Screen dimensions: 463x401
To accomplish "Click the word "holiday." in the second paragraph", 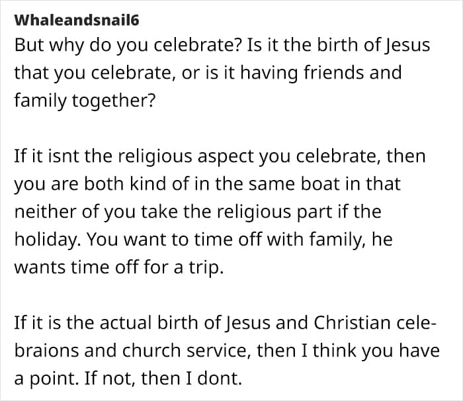I will click(x=47, y=240).
